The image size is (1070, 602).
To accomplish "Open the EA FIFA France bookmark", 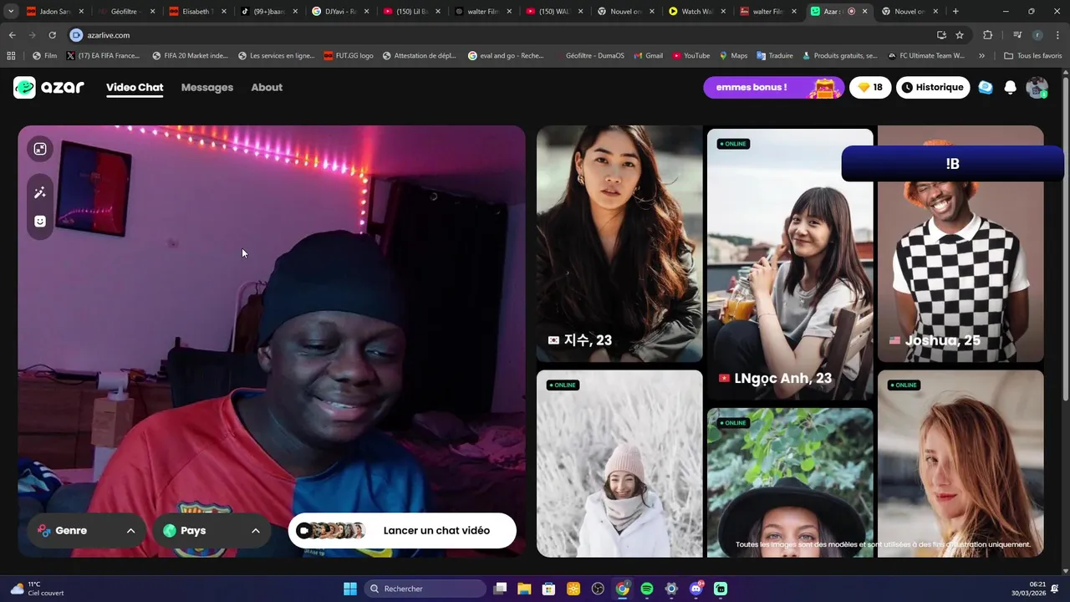I will (x=103, y=56).
